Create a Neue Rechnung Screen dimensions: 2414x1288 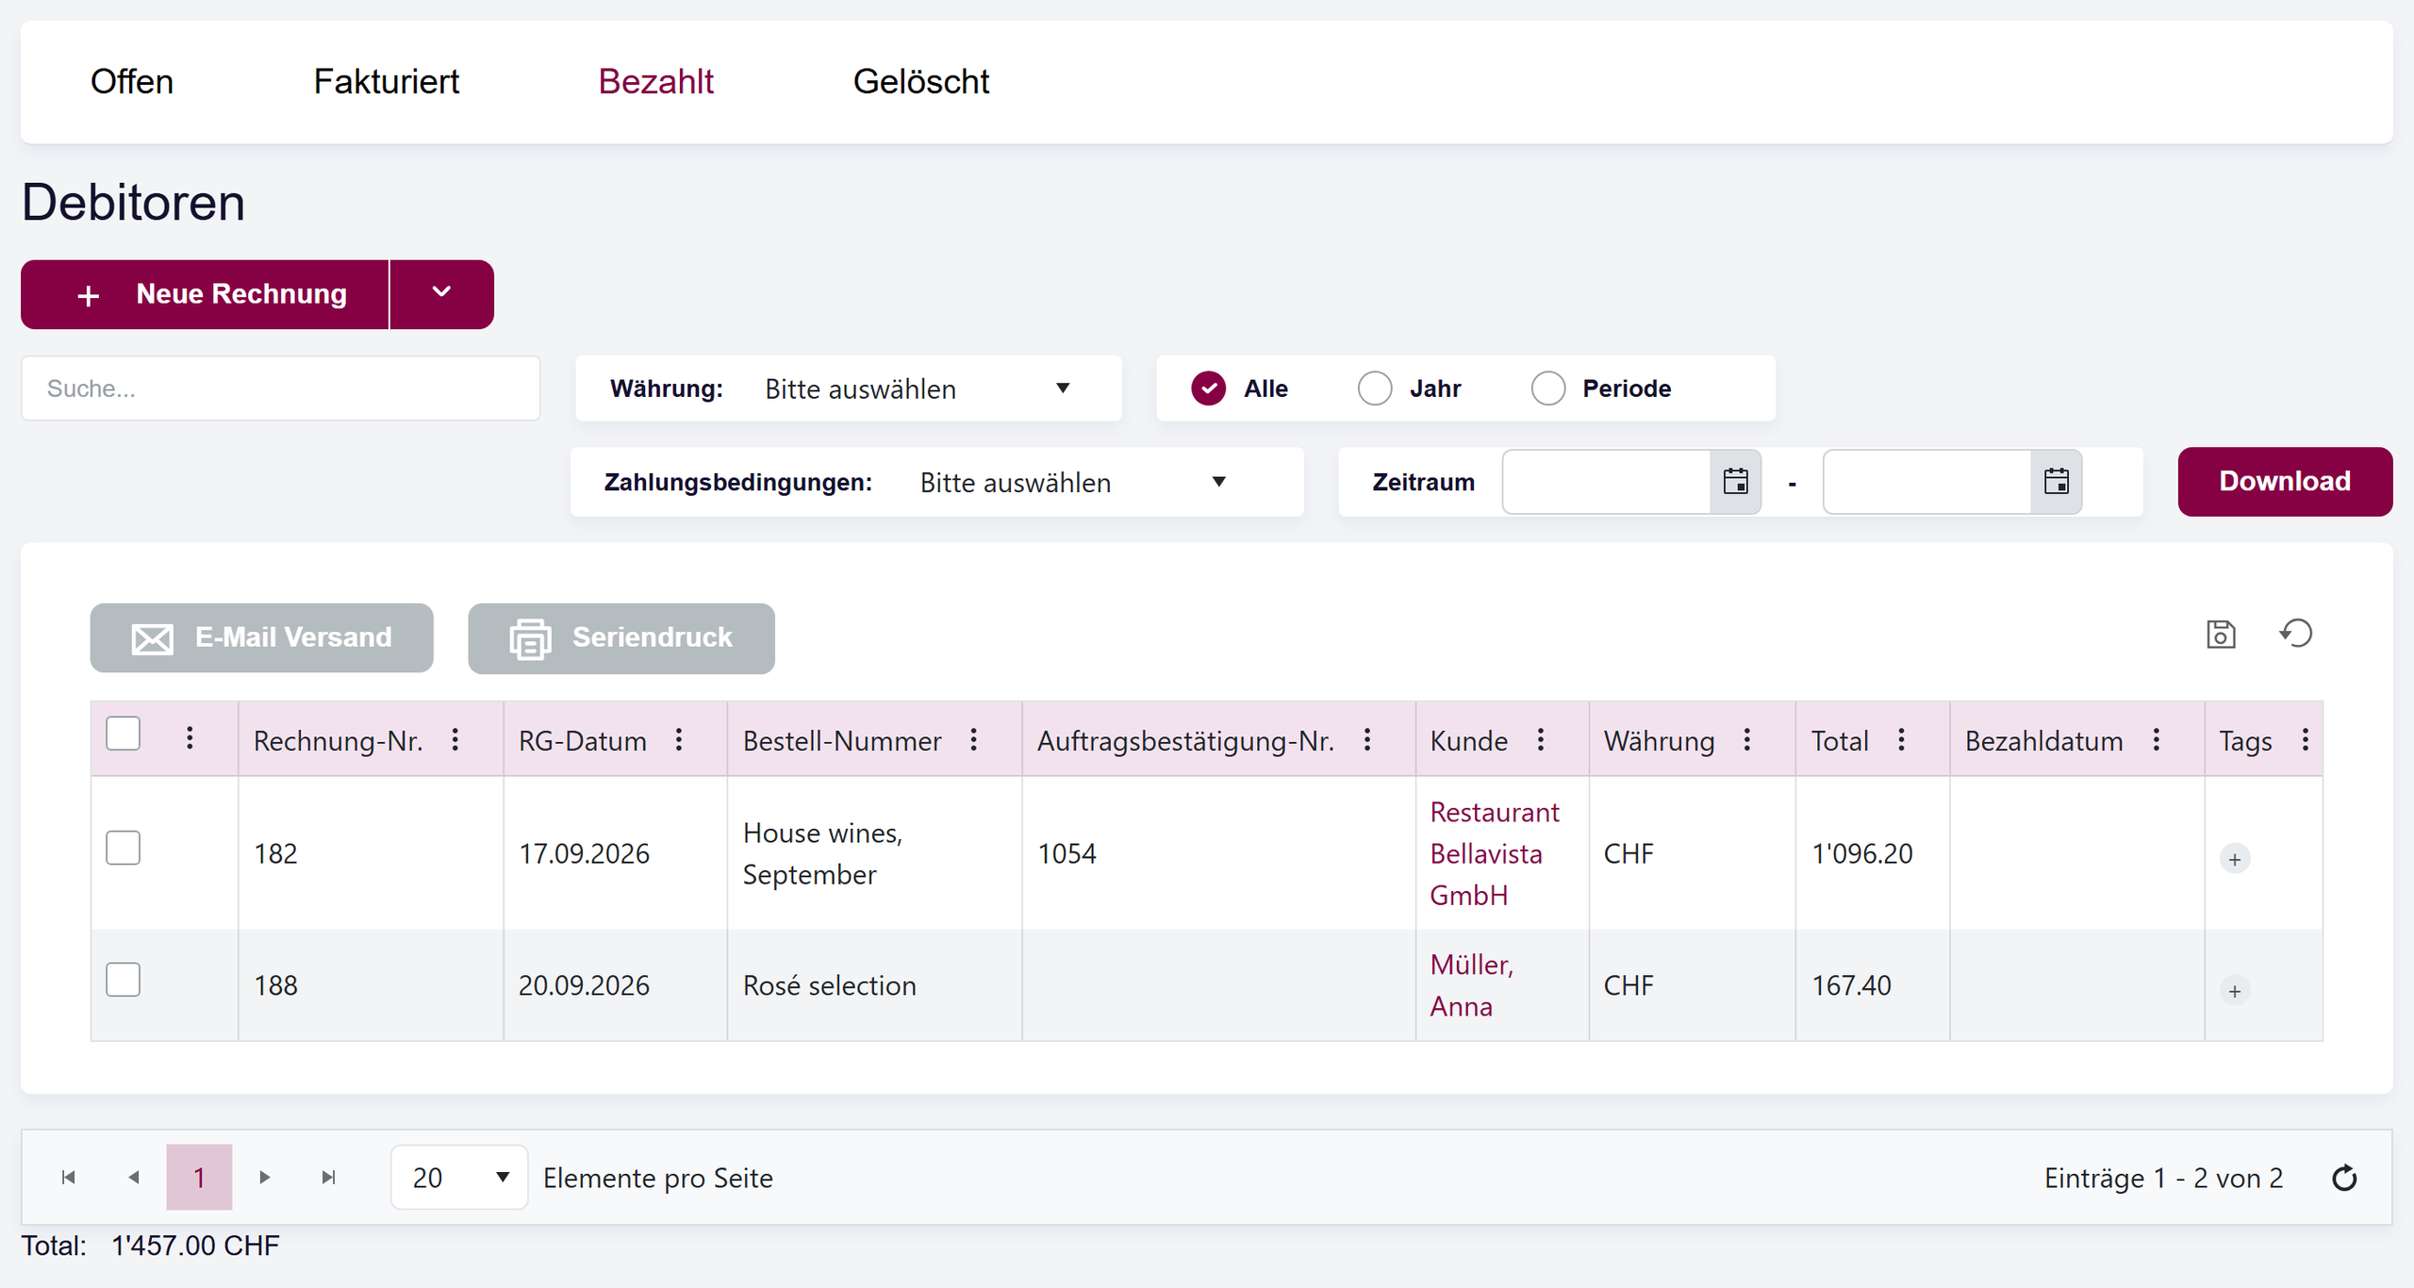tap(205, 294)
